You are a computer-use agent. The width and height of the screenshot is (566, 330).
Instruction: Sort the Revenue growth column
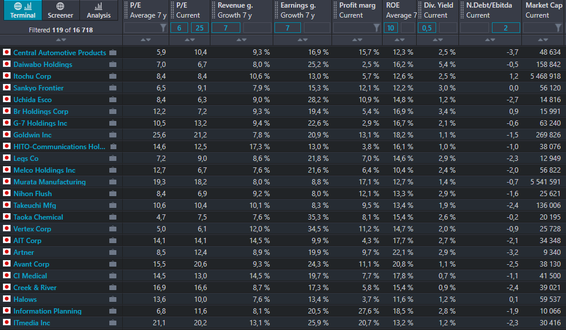[x=242, y=40]
